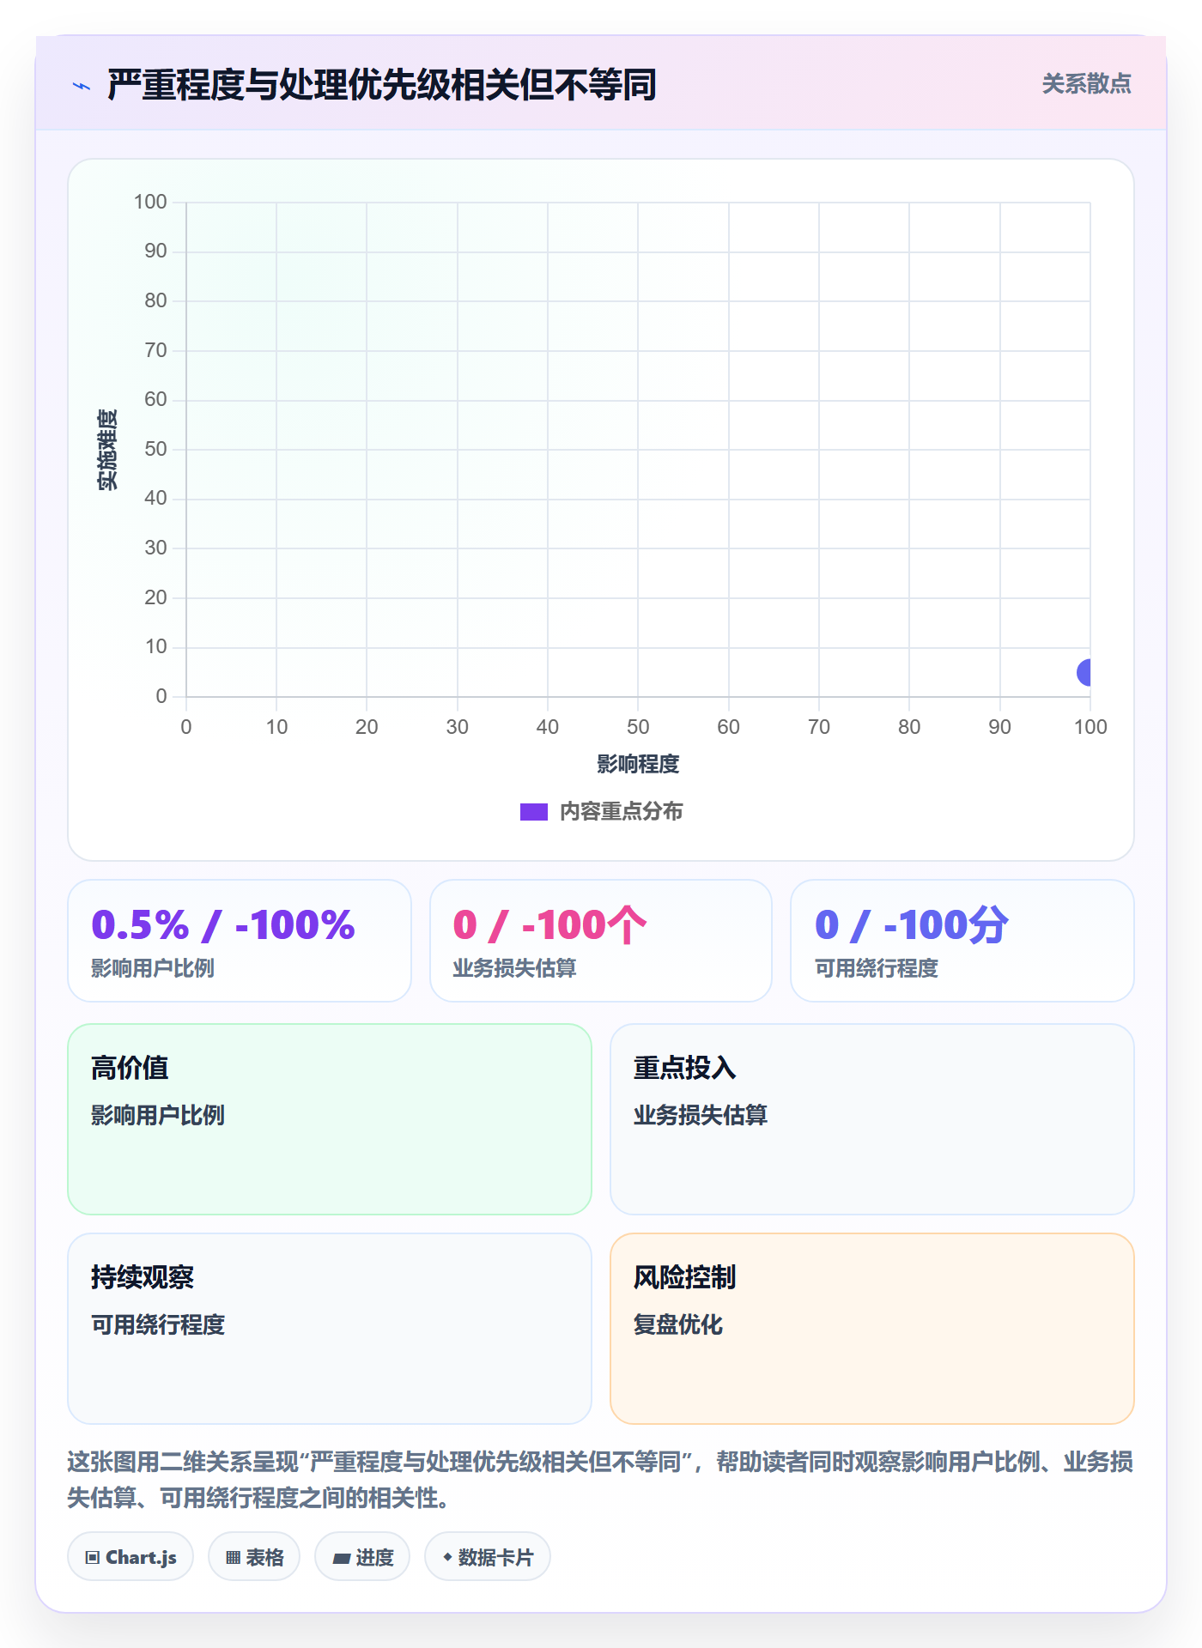The image size is (1202, 1648).
Task: Click the 复盘优化 text in 风险控制 card
Action: (x=678, y=1324)
